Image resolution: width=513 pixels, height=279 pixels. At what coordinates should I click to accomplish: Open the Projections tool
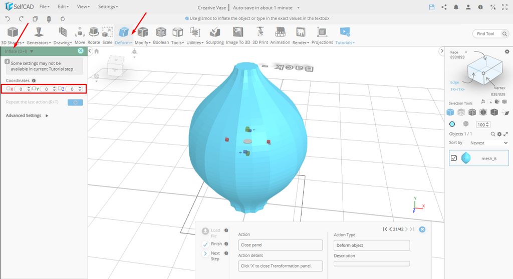pos(322,35)
